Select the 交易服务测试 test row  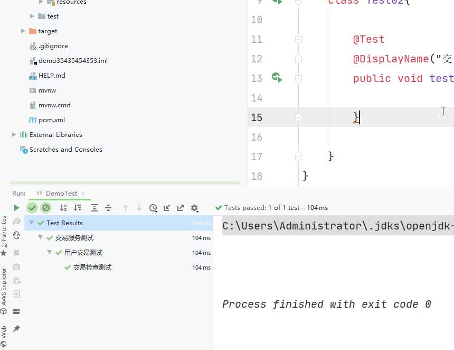coord(119,238)
